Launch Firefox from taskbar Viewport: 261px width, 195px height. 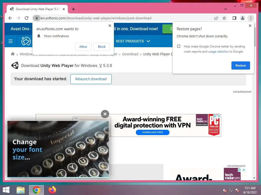click(52, 190)
